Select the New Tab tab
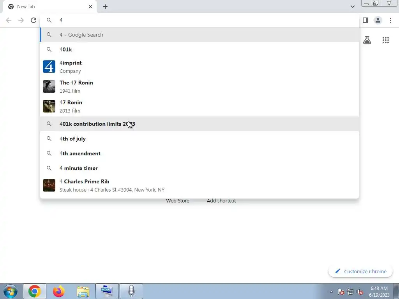The width and height of the screenshot is (399, 299). click(50, 7)
